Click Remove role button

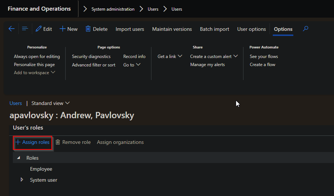click(73, 142)
